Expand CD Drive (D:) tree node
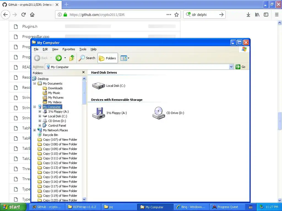 (40, 121)
